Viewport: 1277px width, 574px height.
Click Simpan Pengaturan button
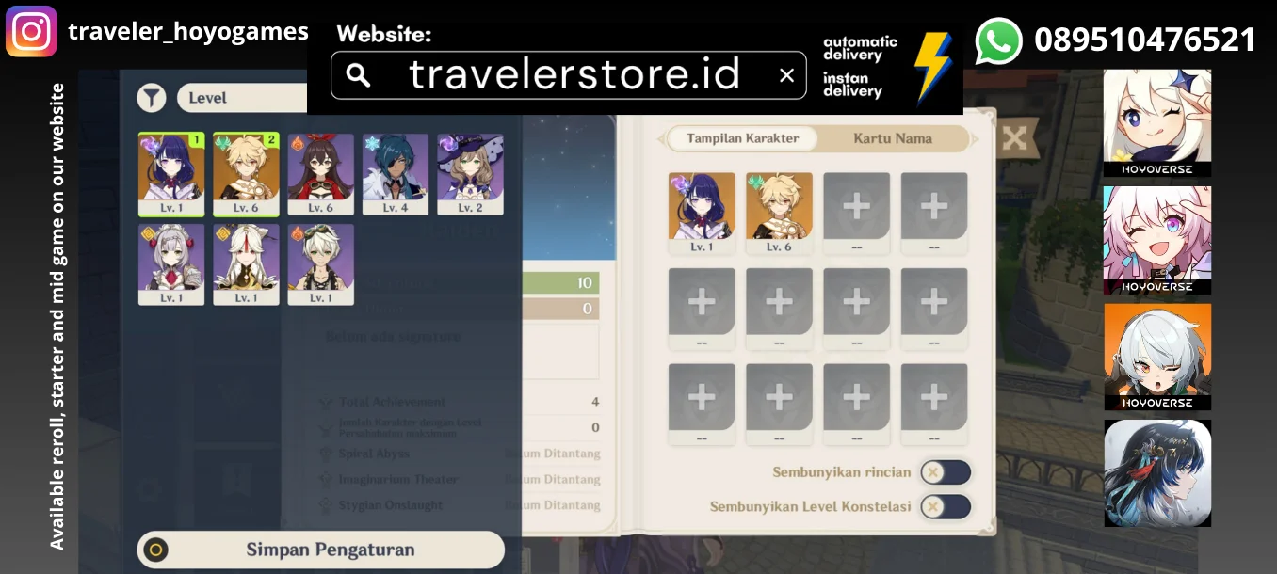click(321, 550)
